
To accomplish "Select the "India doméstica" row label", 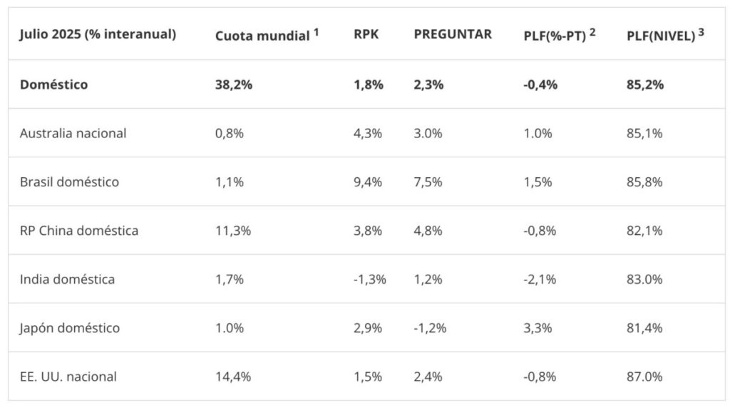I will point(67,279).
